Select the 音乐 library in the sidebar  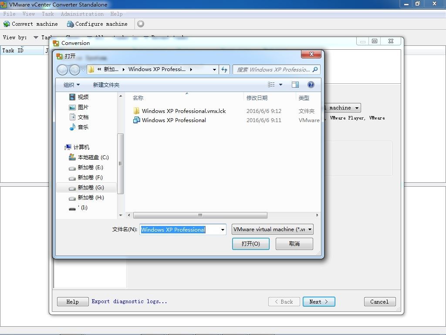coord(79,127)
